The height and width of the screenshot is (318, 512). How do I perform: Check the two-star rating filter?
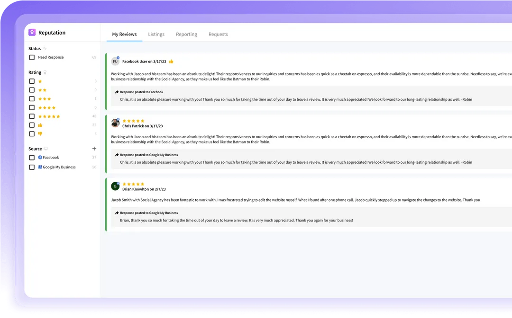[x=32, y=90]
